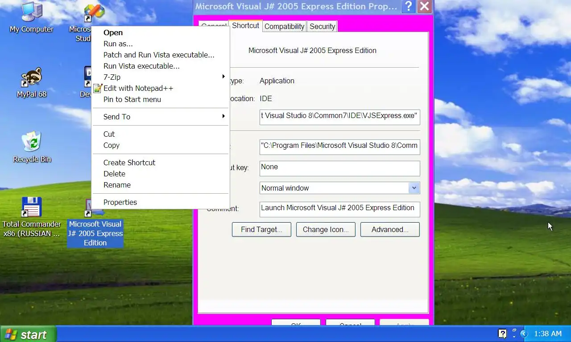This screenshot has height=342, width=571.
Task: Click the Start in path field
Action: (339, 147)
